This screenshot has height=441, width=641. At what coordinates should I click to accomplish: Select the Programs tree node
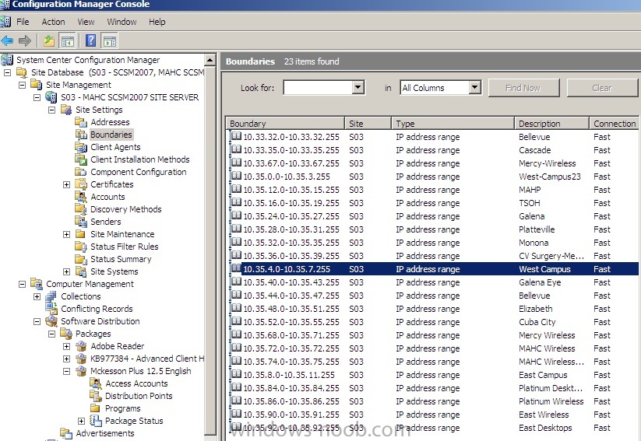tap(122, 408)
